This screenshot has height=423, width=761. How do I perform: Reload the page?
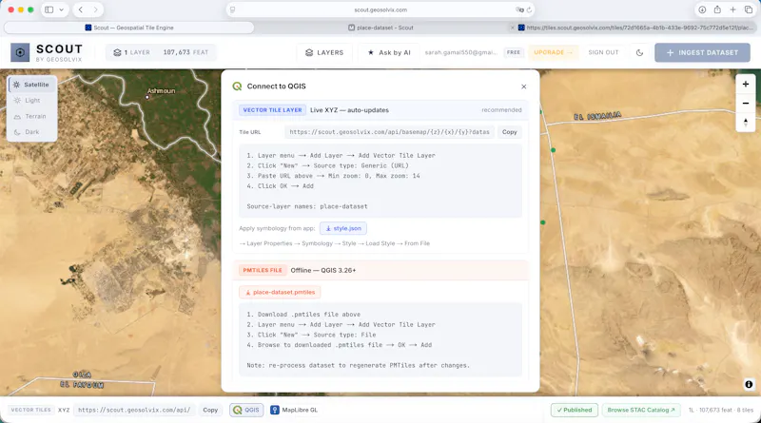coord(529,10)
